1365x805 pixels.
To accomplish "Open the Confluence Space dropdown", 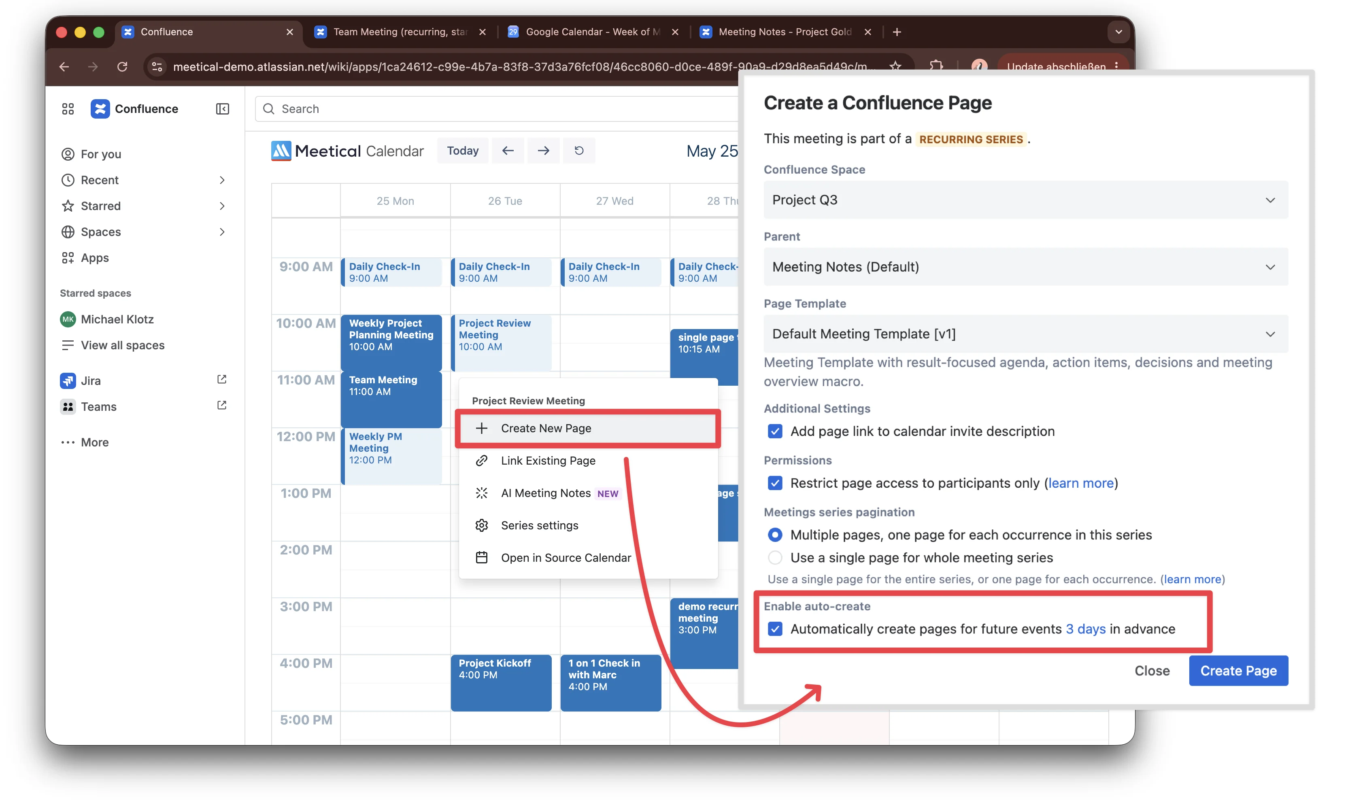I will (1025, 200).
